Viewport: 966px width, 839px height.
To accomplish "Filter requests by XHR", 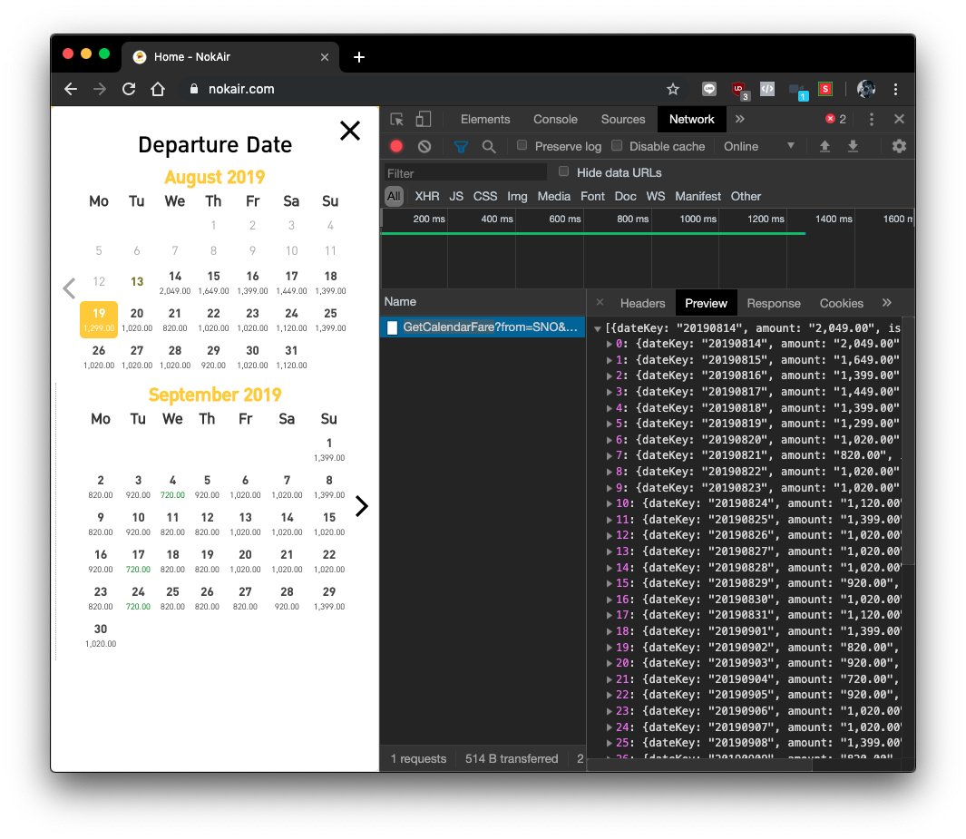I will click(427, 197).
